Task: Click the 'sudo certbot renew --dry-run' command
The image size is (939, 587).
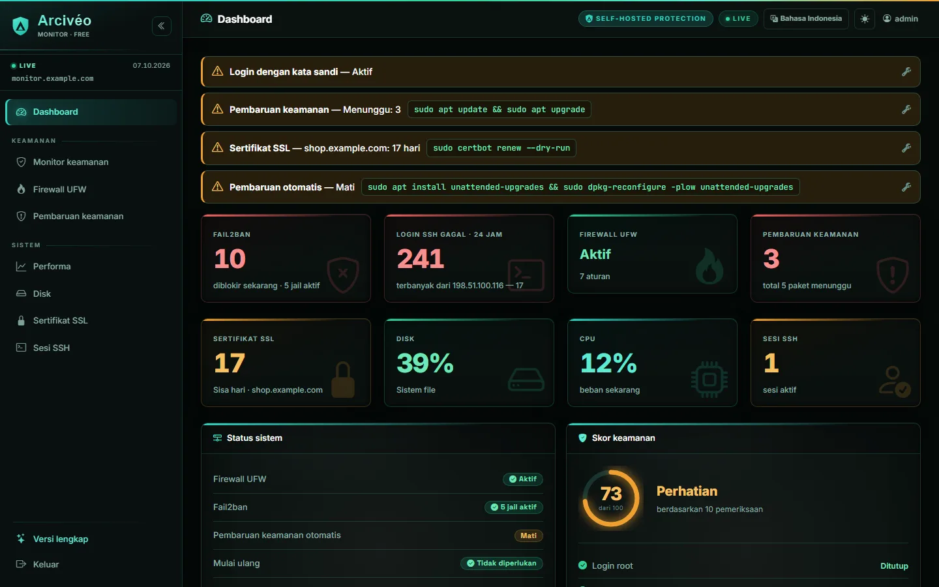Action: tap(501, 148)
